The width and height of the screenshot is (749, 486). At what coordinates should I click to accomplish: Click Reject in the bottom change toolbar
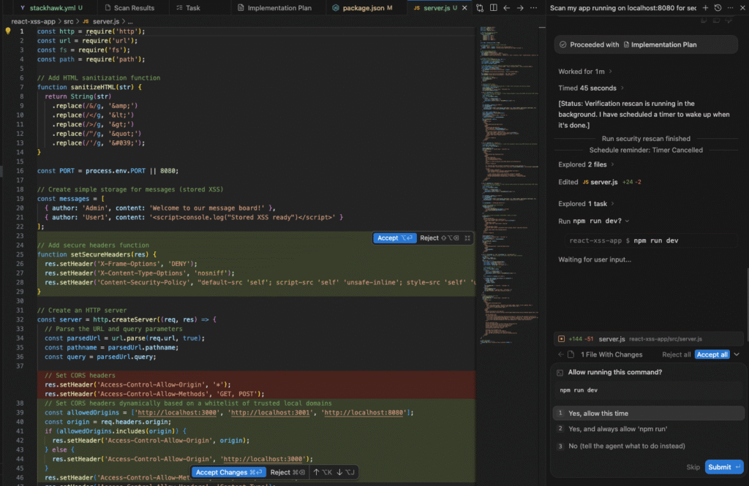[x=287, y=472]
